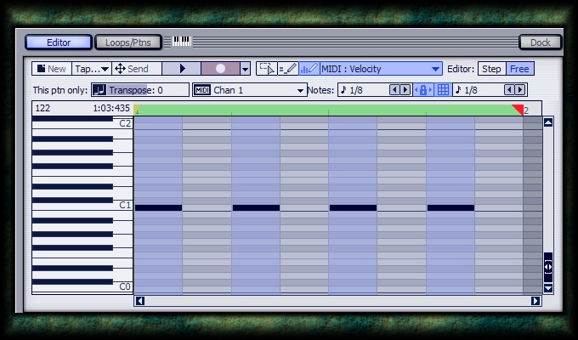This screenshot has width=578, height=340.
Task: Toggle the grid snap icon
Action: point(443,90)
